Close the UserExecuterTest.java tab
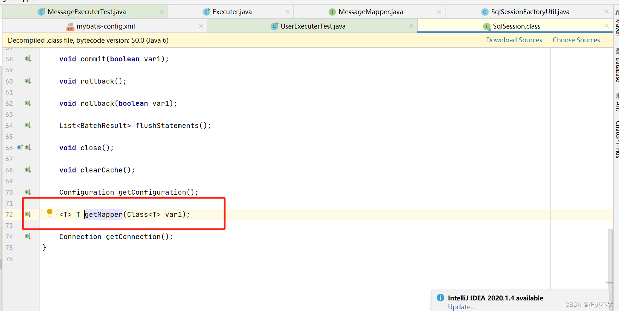The image size is (619, 311). tap(412, 26)
